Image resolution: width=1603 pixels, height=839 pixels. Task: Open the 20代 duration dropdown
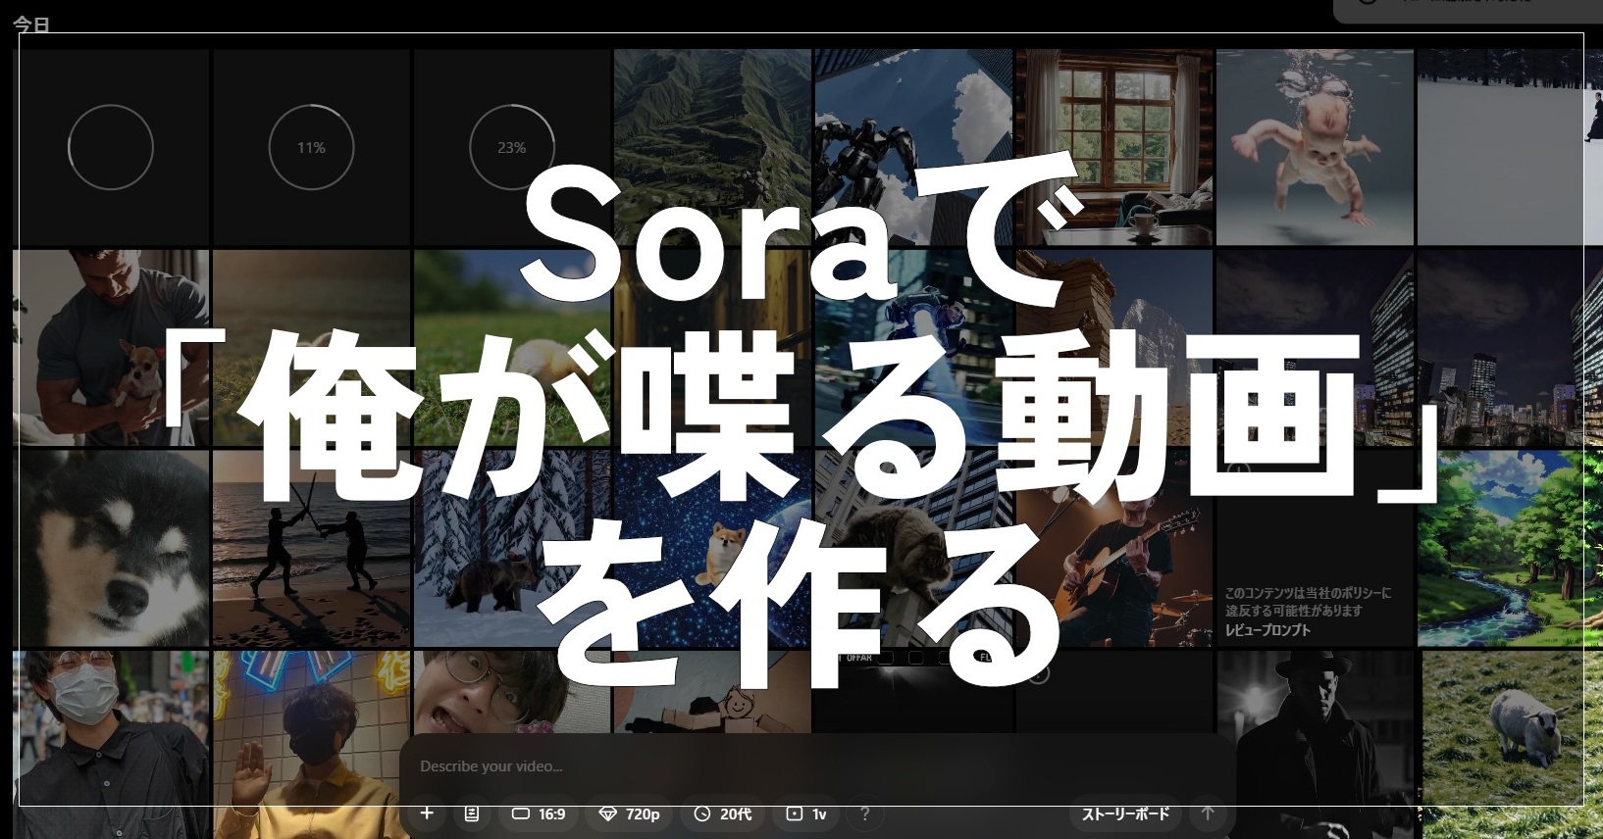723,814
